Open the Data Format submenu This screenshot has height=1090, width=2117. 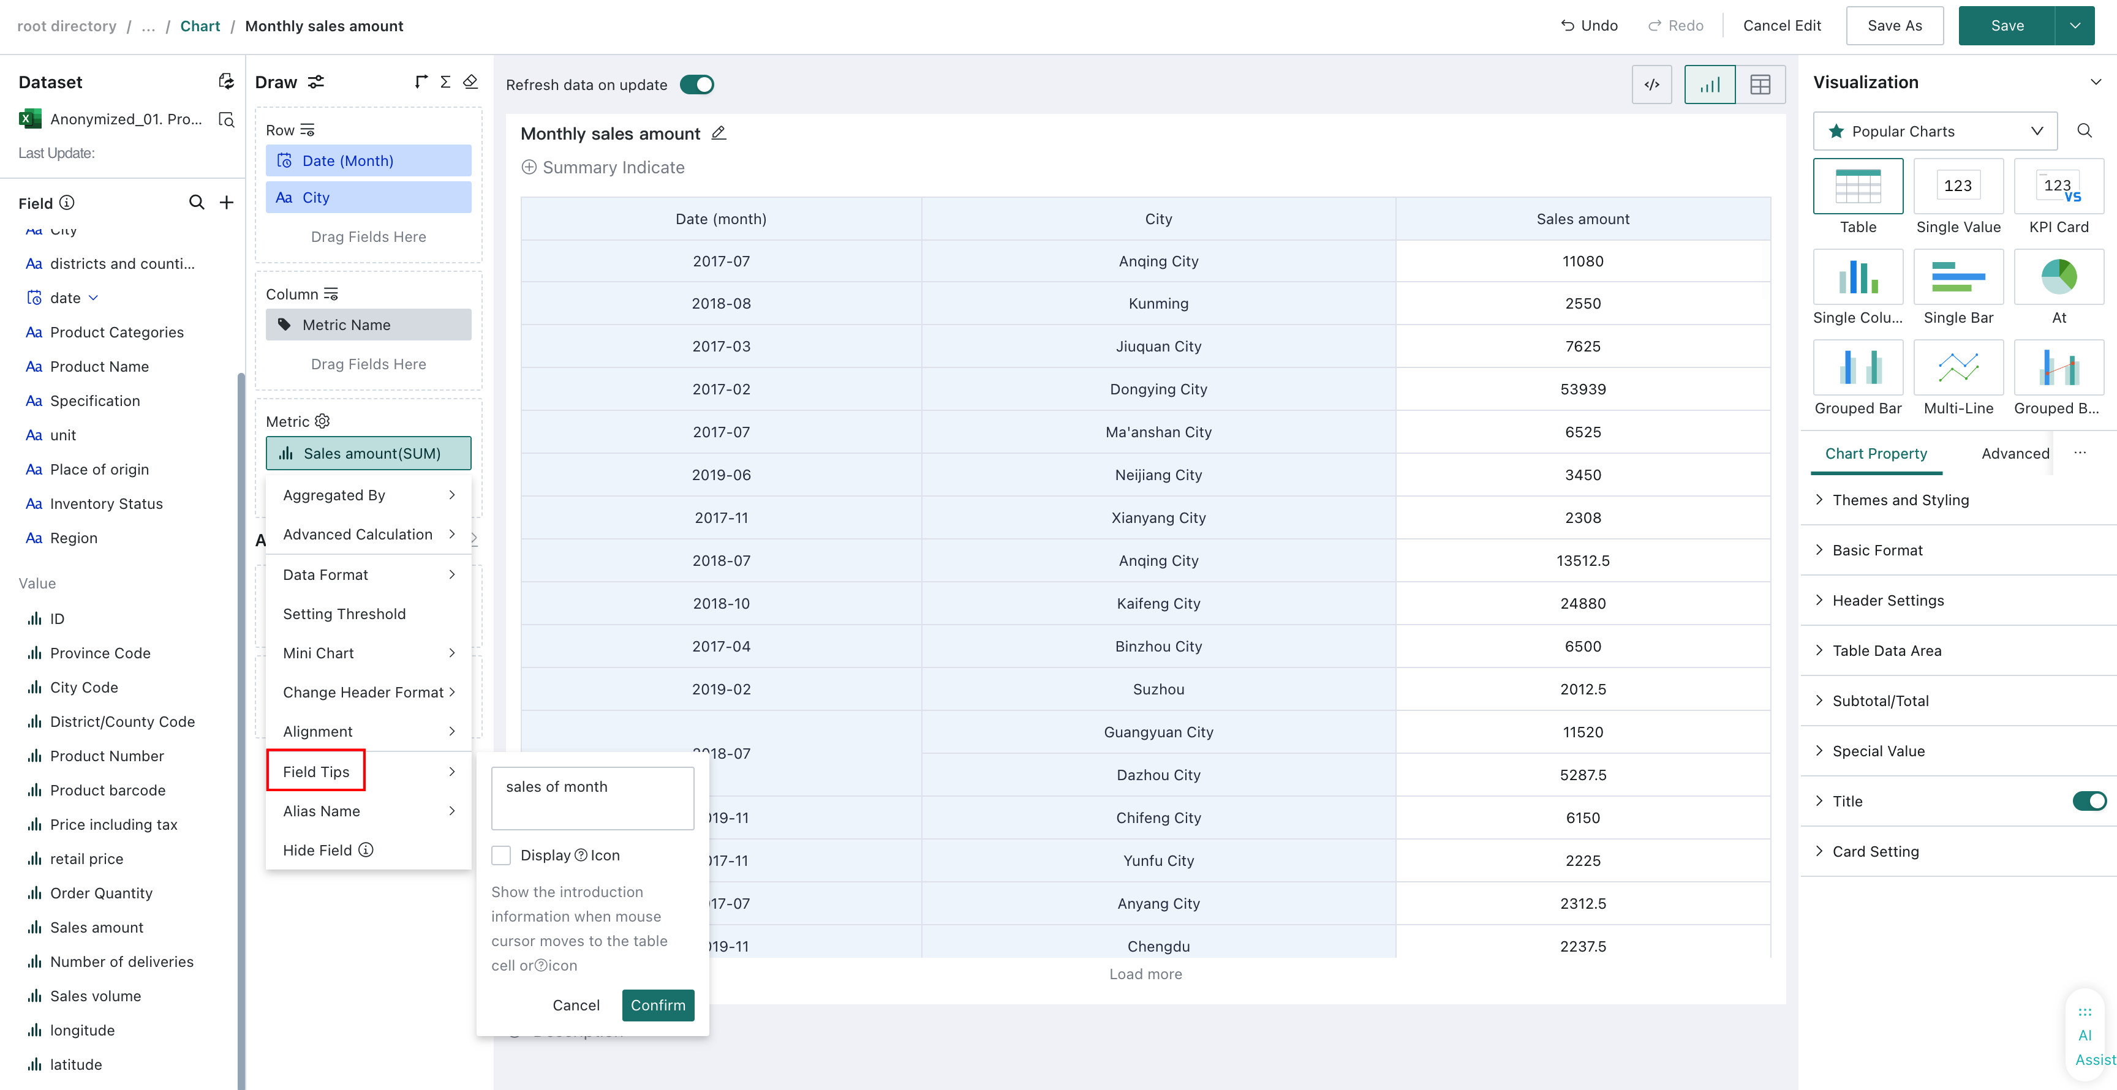[368, 575]
